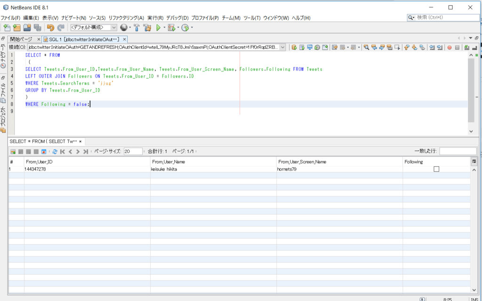
Task: Click the Build Project hammer icon
Action: [x=137, y=28]
